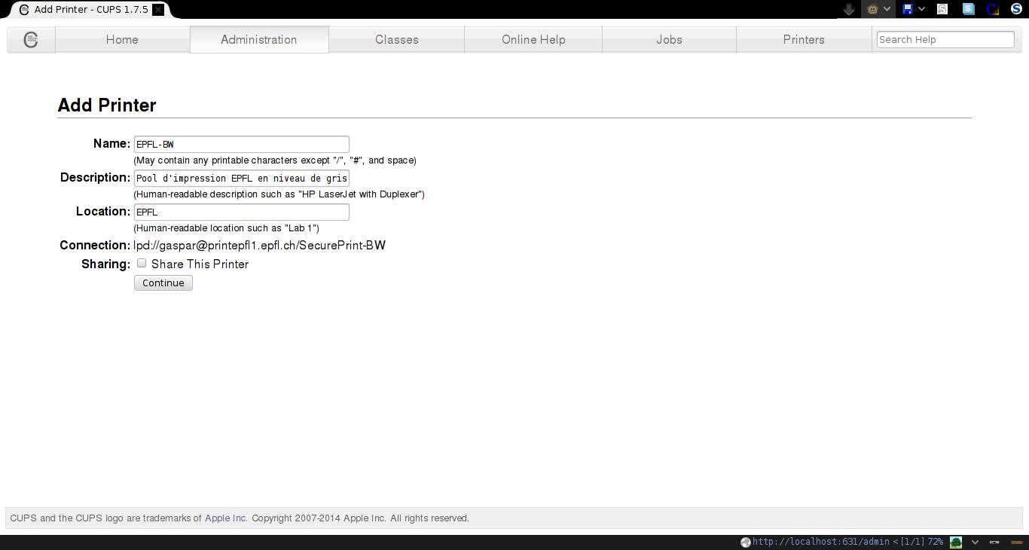1029x550 pixels.
Task: Click the tree image icon in status bar
Action: [x=956, y=542]
